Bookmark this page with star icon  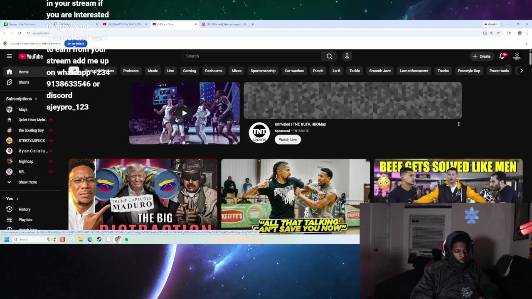498,33
